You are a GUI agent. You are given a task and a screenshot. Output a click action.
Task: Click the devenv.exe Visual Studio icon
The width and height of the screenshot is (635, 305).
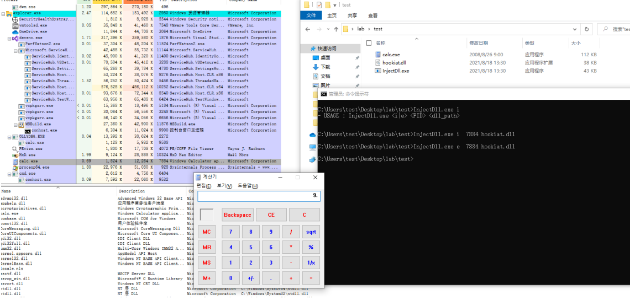click(x=15, y=38)
